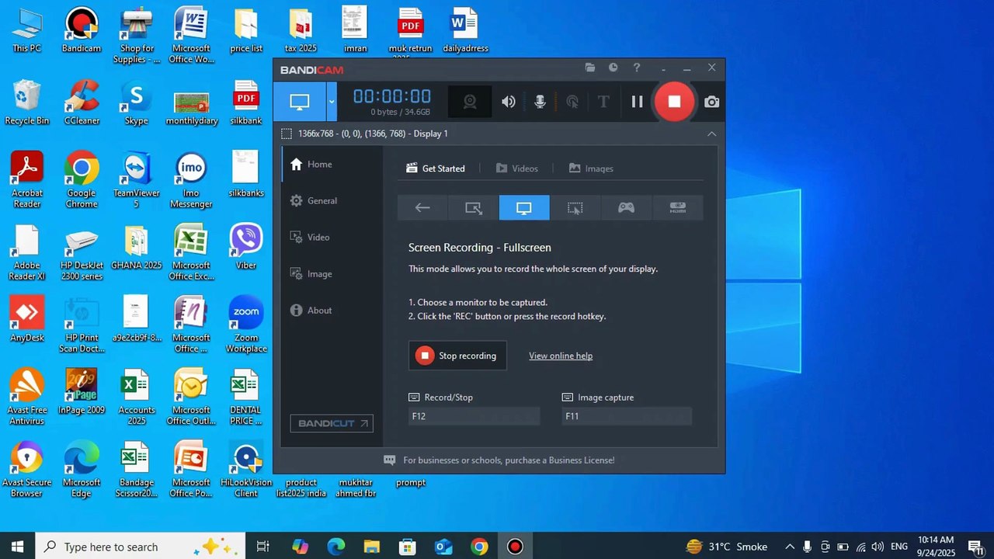
Task: Click the back arrow mode button
Action: (422, 208)
